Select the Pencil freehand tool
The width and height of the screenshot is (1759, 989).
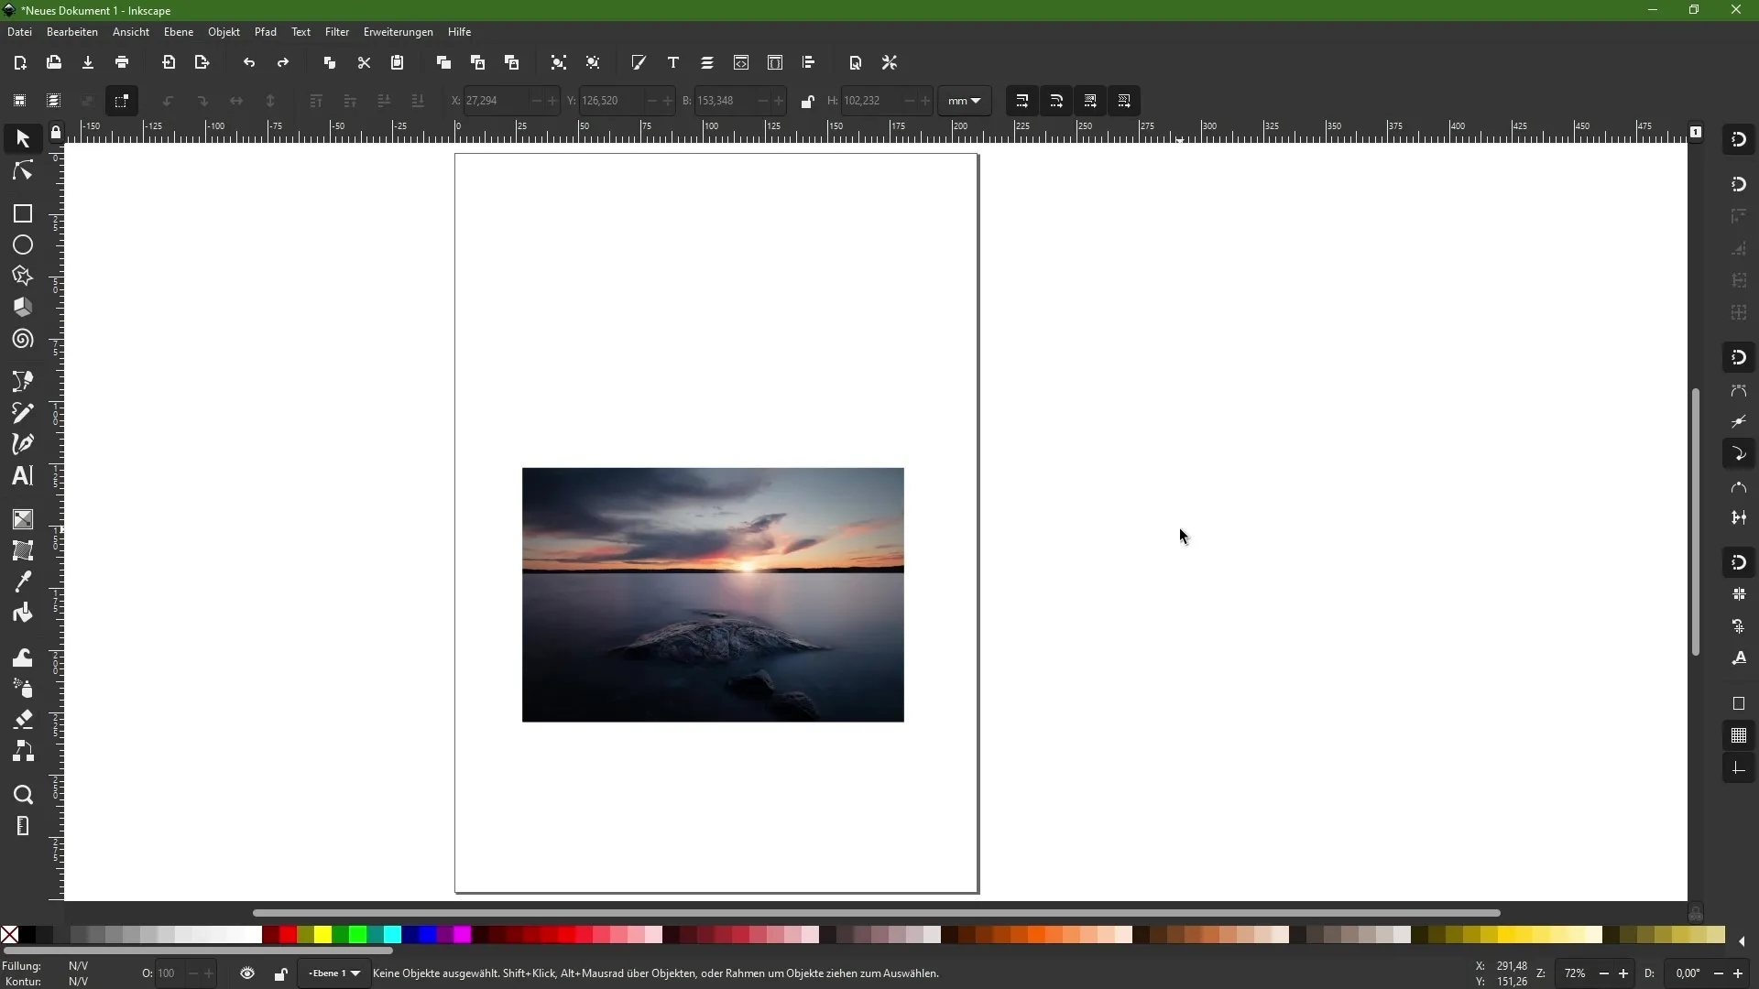pyautogui.click(x=23, y=413)
